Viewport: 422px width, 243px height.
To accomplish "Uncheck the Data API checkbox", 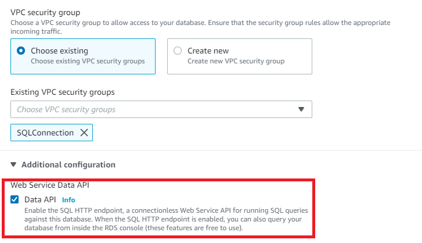I will tap(15, 199).
